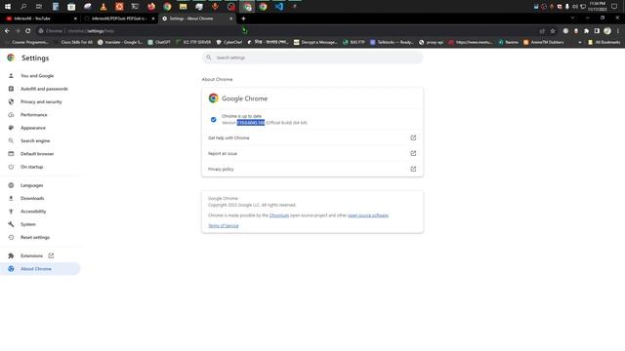The width and height of the screenshot is (625, 351).
Task: Open the CyberChef bookmark
Action: pyautogui.click(x=229, y=42)
